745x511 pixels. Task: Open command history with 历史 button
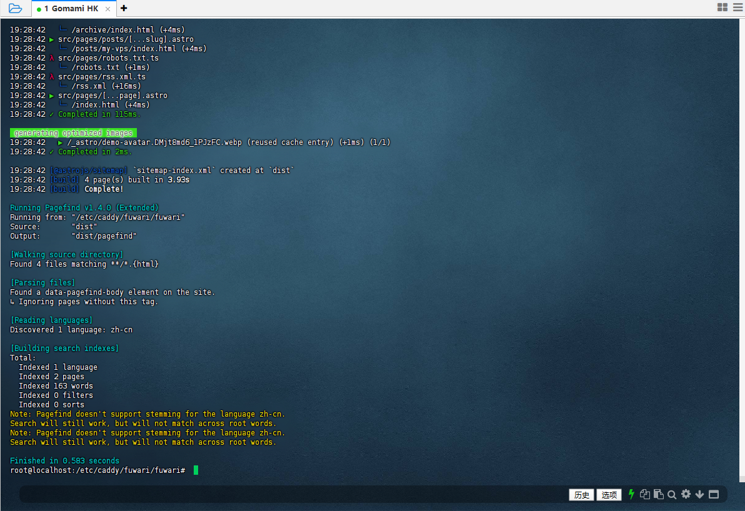581,495
